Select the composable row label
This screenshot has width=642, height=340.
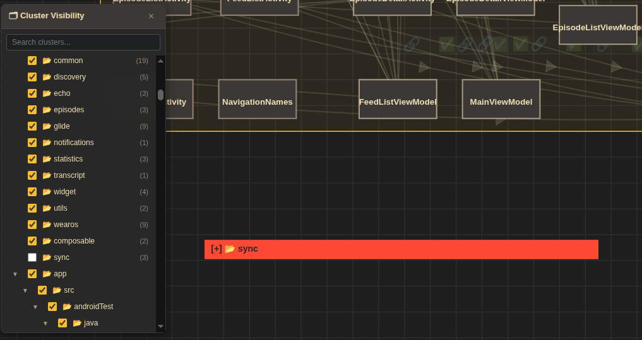pos(74,241)
